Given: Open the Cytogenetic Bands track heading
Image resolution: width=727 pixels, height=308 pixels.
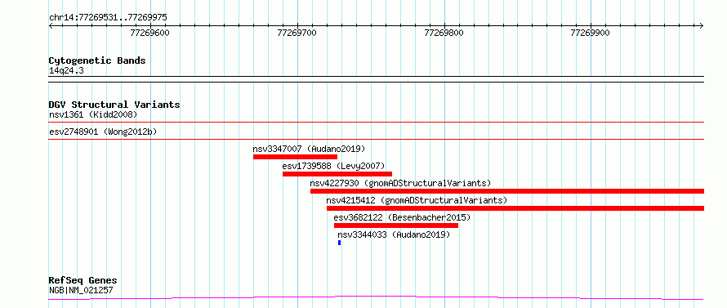Looking at the screenshot, I should pos(97,60).
